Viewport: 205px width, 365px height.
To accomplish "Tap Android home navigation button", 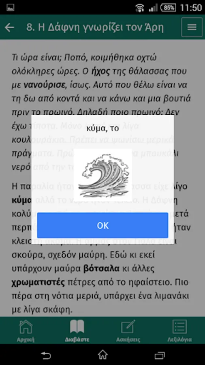I will 102,355.
